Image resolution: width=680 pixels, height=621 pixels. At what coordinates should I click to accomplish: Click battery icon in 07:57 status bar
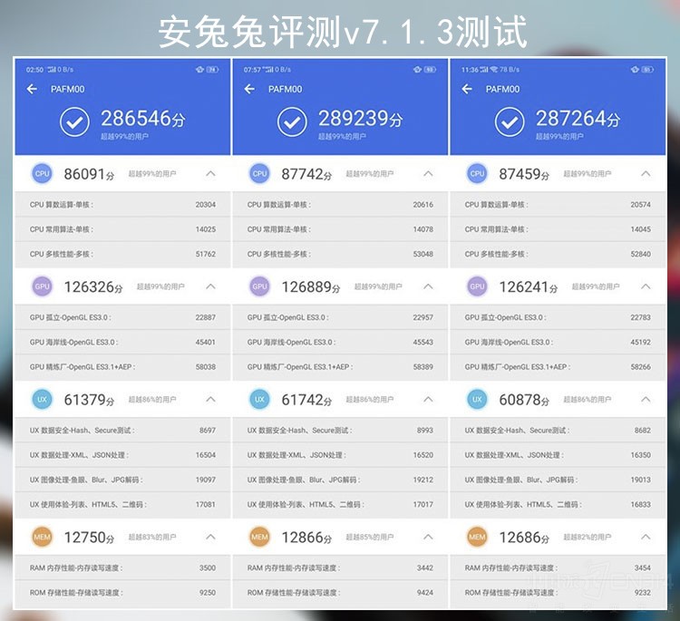point(430,70)
